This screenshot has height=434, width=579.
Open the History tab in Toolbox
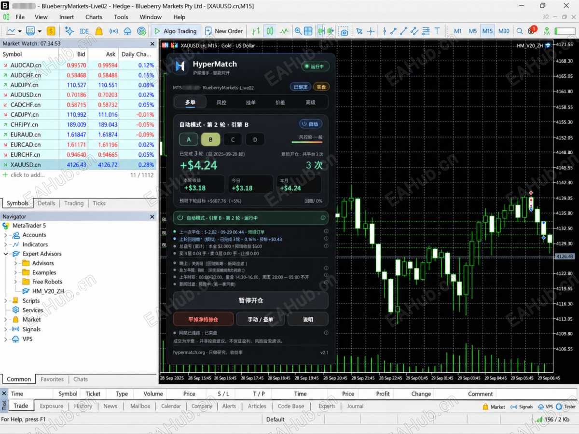click(83, 406)
